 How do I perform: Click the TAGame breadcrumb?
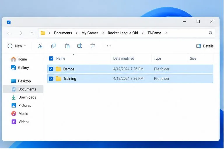[x=154, y=33]
